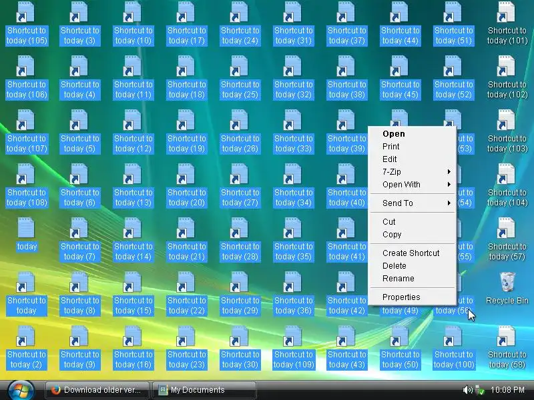Select 'Shortcut to today (52)' icon
This screenshot has height=400, width=534.
tap(454, 78)
